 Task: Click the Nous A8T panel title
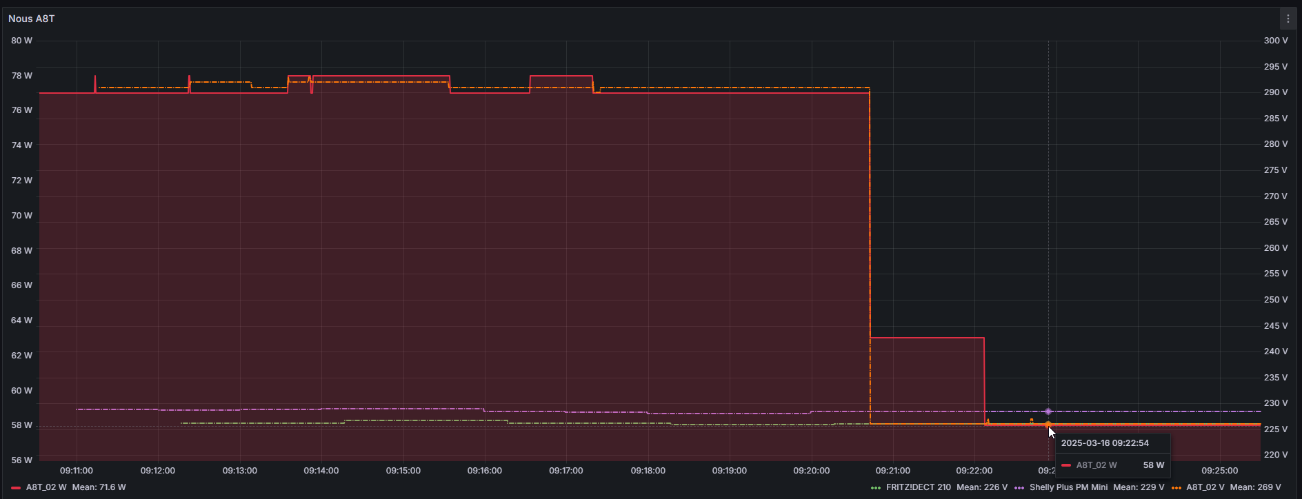pos(32,19)
